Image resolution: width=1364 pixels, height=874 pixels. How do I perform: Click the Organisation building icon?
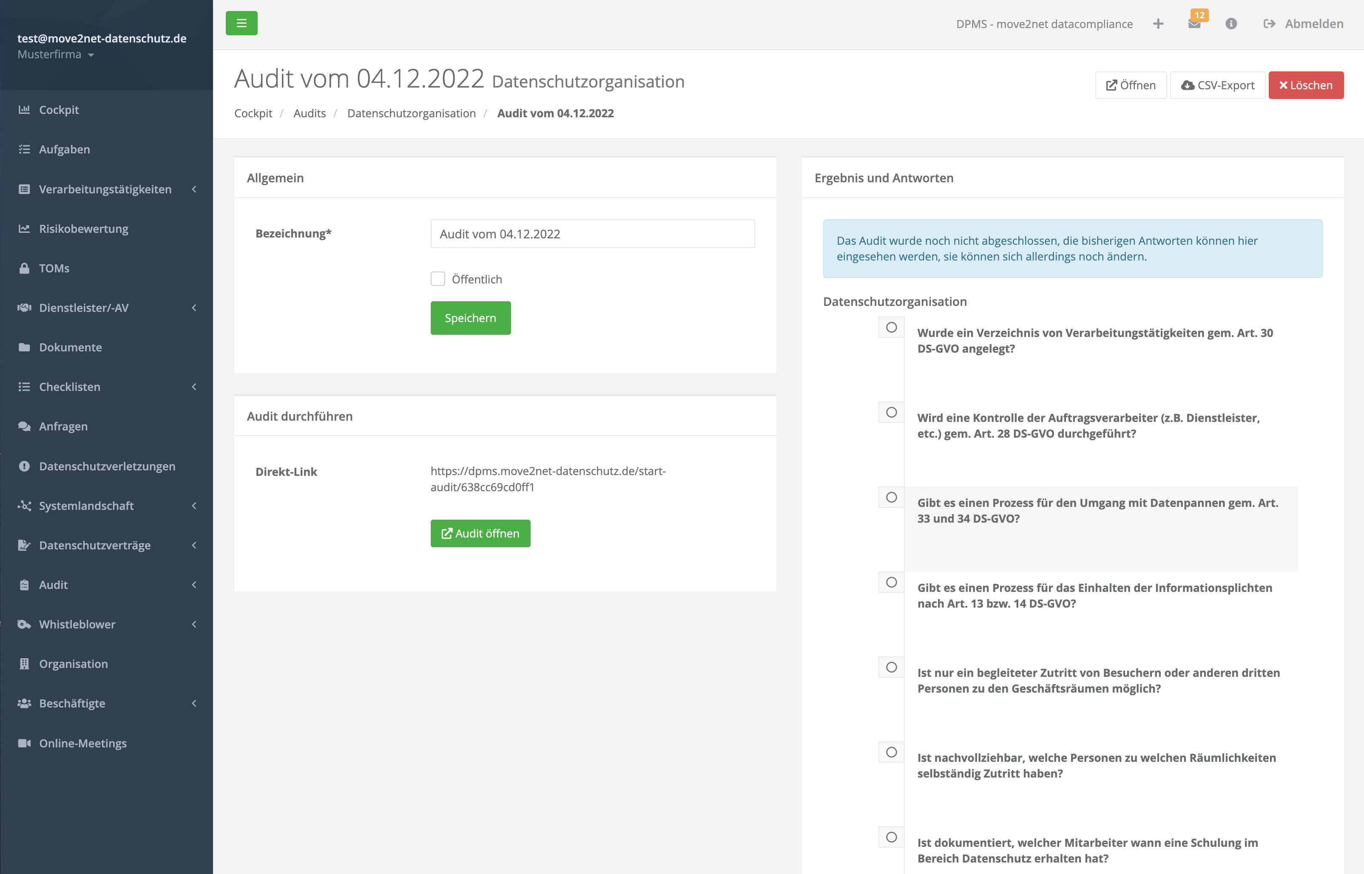[24, 663]
